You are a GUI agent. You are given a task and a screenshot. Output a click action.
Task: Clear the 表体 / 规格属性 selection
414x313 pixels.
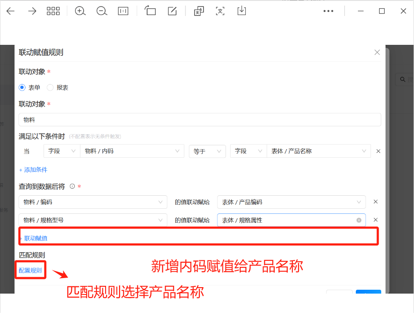point(359,220)
